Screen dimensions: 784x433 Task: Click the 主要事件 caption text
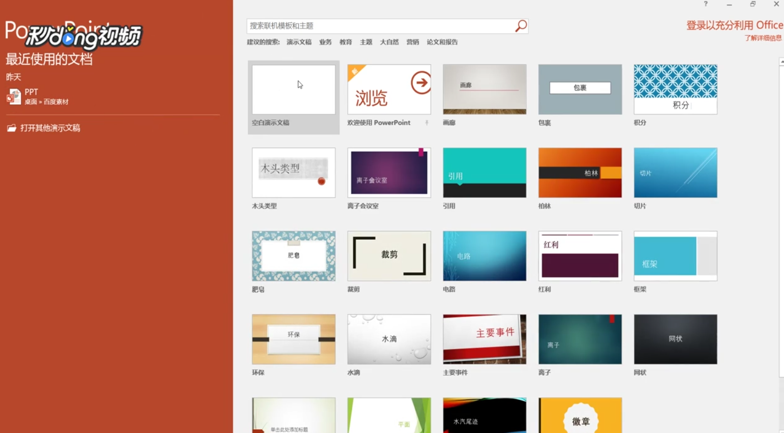coord(455,373)
